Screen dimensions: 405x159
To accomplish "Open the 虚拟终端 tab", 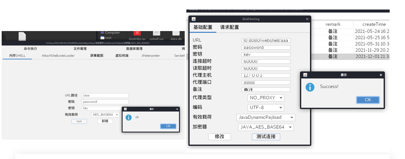I will pos(122,55).
